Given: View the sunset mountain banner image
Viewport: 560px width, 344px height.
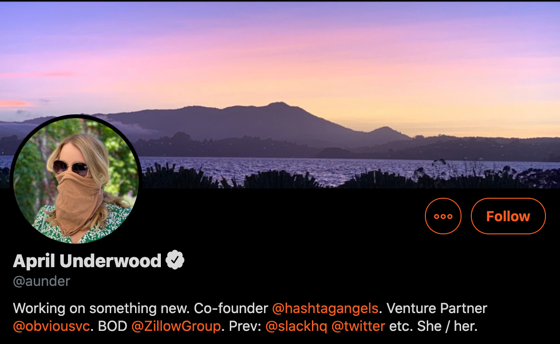Looking at the screenshot, I should 280,95.
